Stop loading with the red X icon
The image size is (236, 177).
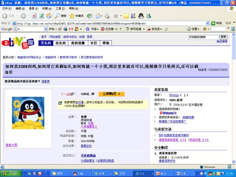point(34,16)
